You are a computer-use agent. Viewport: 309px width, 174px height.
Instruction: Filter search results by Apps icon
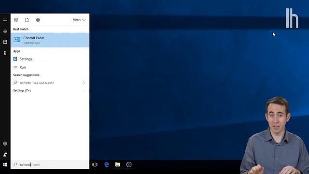(x=16, y=20)
